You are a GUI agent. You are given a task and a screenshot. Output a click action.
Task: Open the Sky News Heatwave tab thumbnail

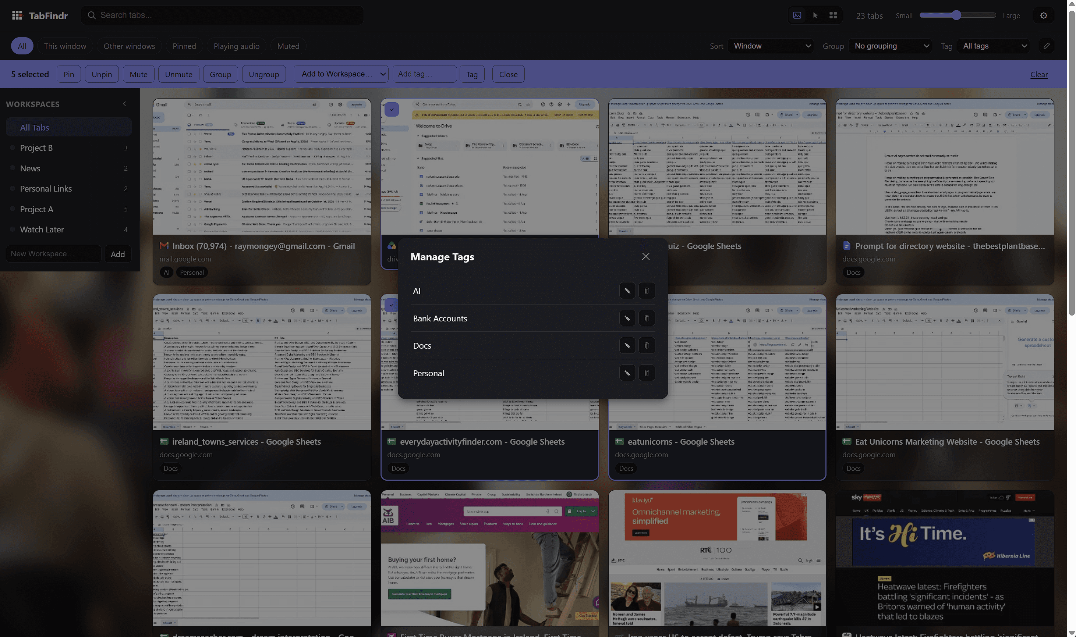(945, 558)
